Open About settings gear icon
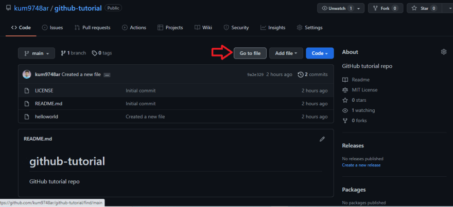Viewport: 453px width, 207px height. coord(443,52)
